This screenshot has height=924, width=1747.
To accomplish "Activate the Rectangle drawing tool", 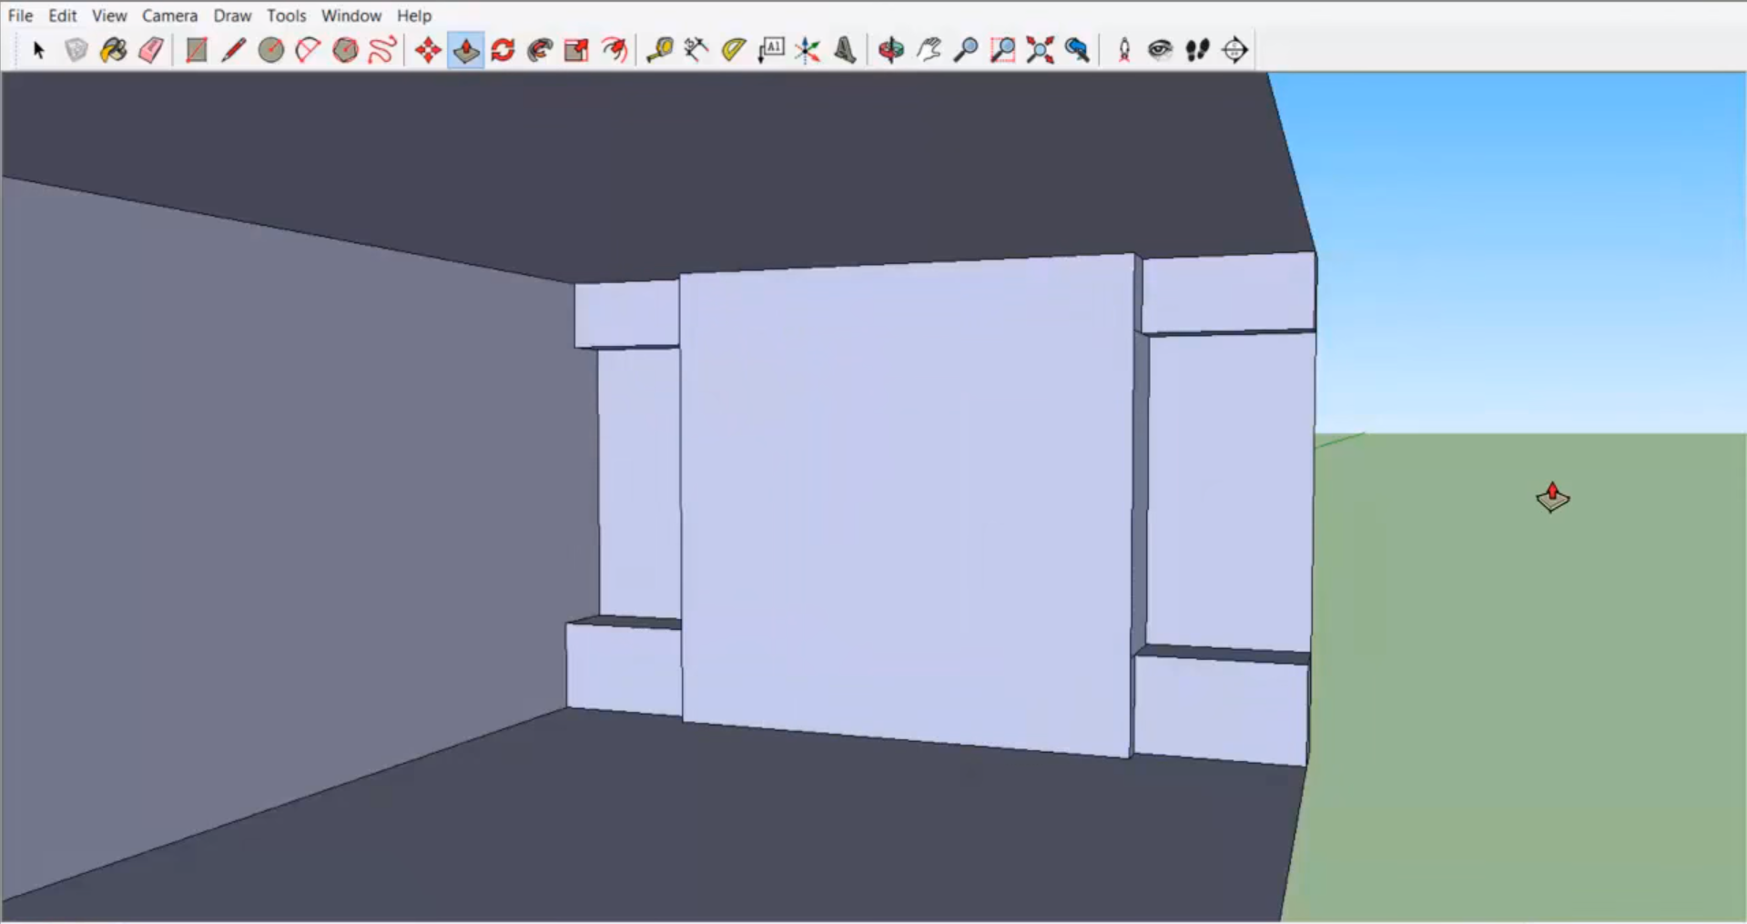I will (197, 50).
